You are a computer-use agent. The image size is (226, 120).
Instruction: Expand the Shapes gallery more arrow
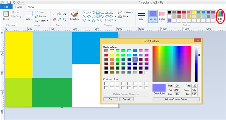coord(115,20)
